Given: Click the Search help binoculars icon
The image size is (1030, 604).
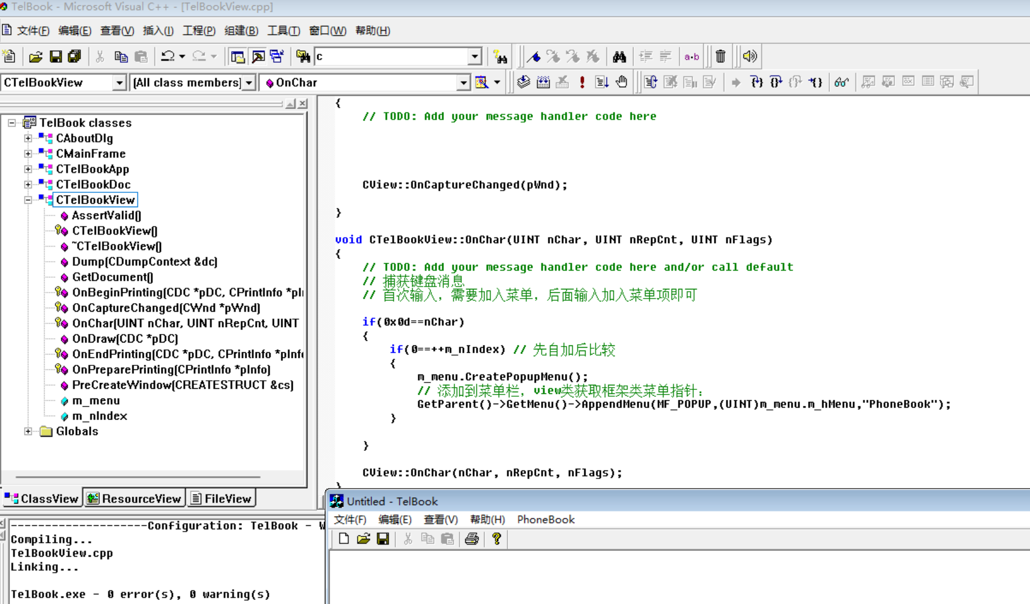Looking at the screenshot, I should [x=500, y=57].
